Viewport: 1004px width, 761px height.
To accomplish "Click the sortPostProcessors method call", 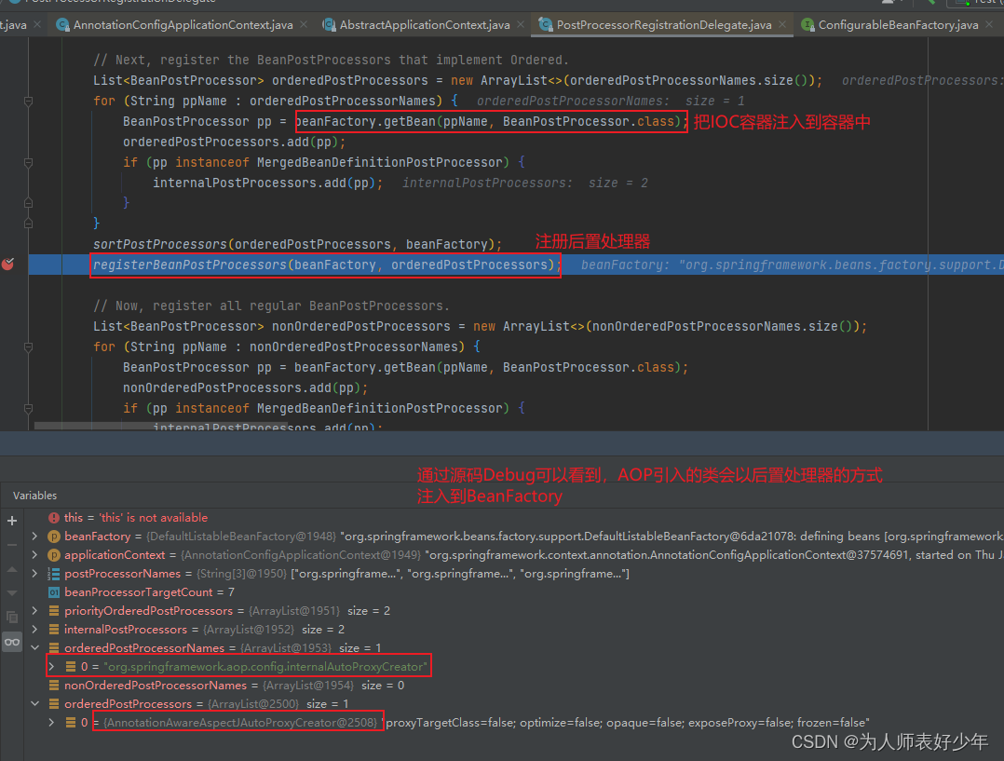I will 298,244.
